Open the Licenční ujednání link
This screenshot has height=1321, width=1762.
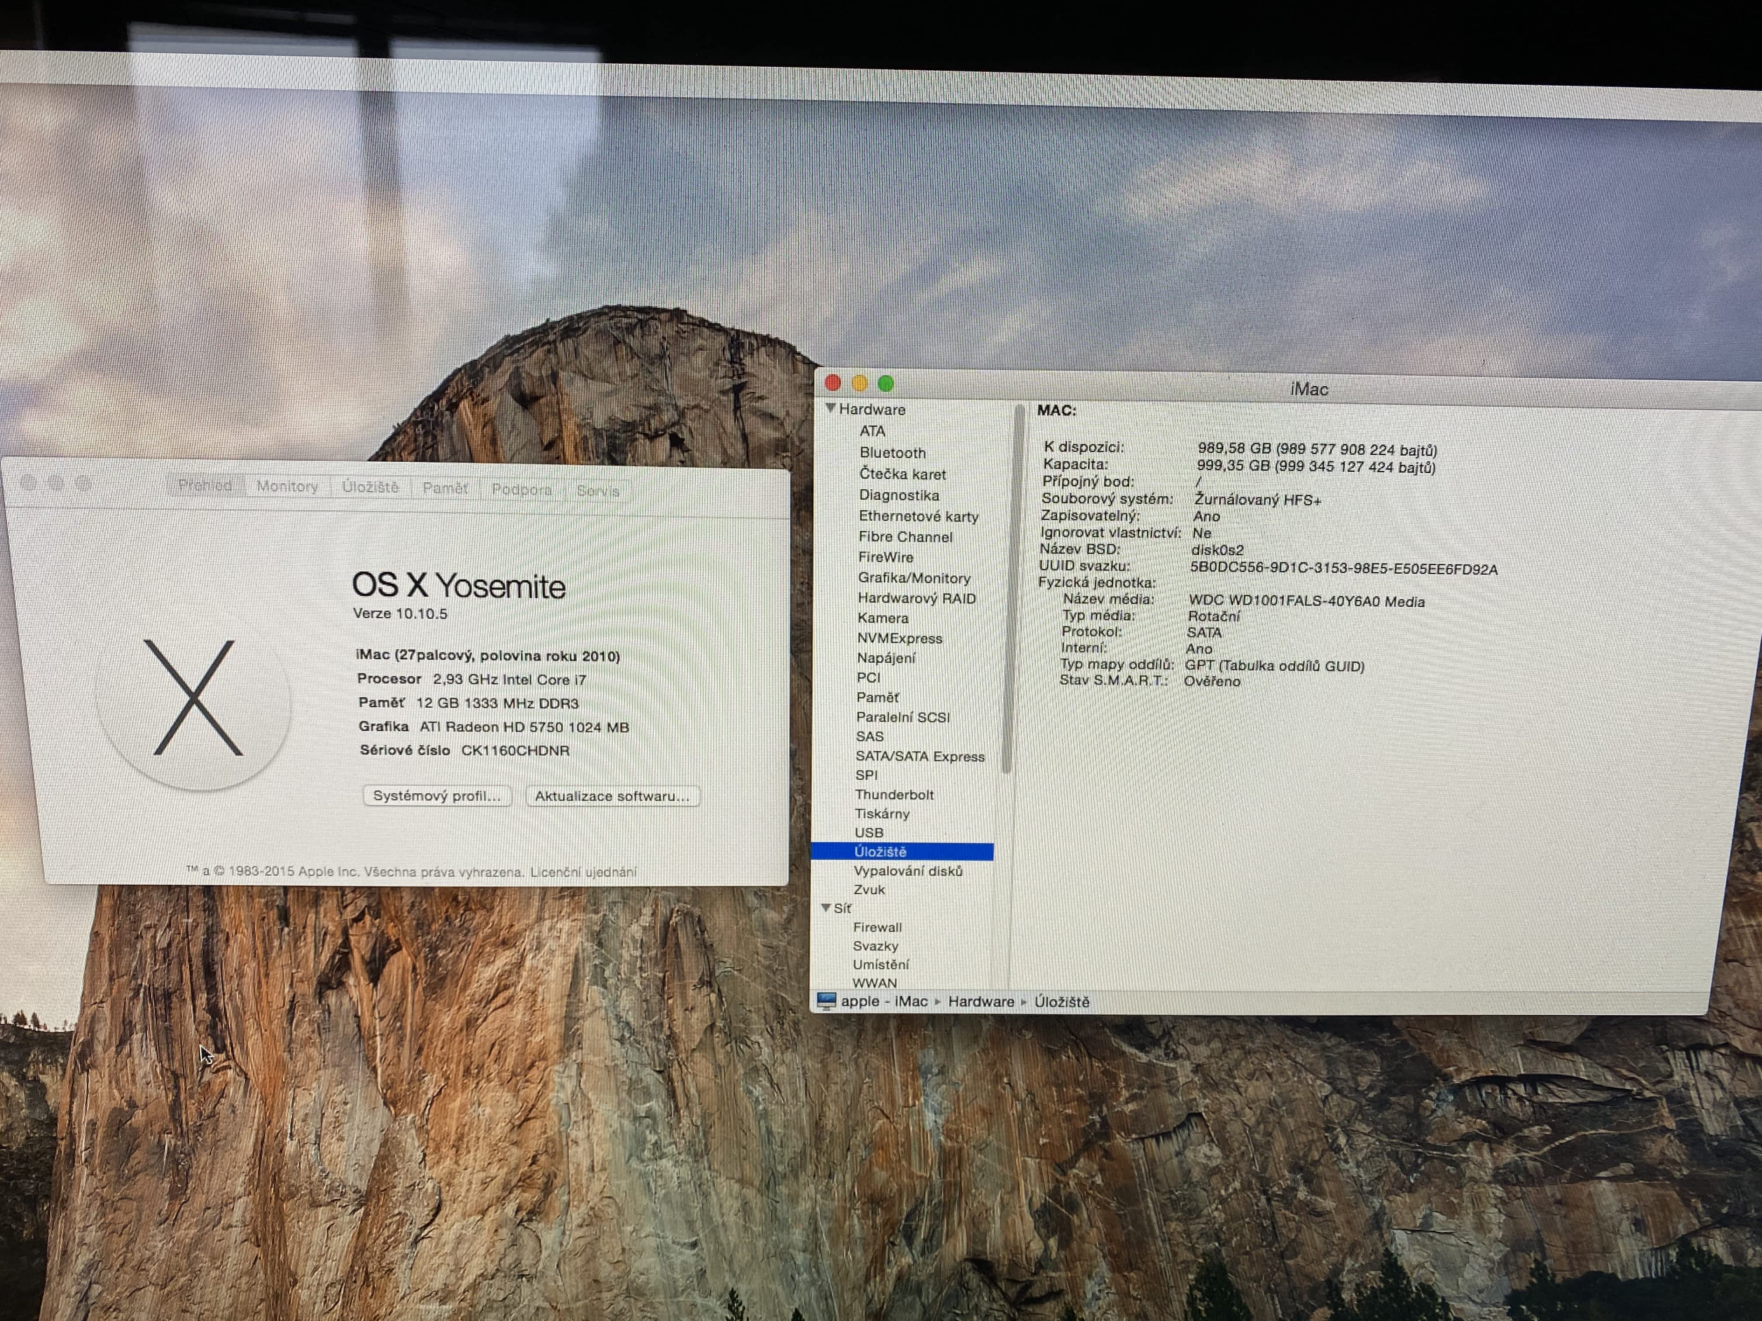point(583,872)
